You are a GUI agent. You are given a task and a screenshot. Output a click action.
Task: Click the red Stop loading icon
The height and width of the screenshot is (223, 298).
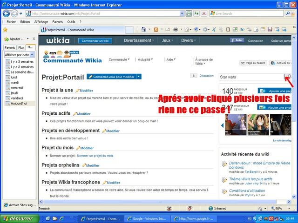[x=204, y=13]
